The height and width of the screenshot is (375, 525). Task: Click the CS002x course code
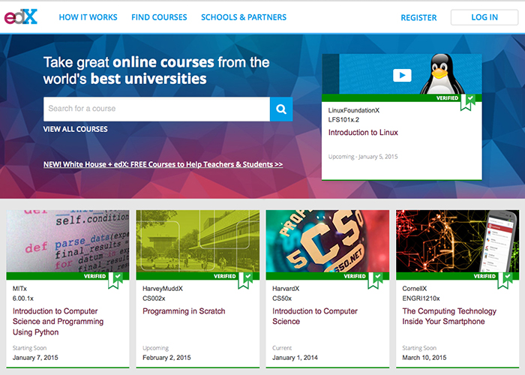(154, 298)
